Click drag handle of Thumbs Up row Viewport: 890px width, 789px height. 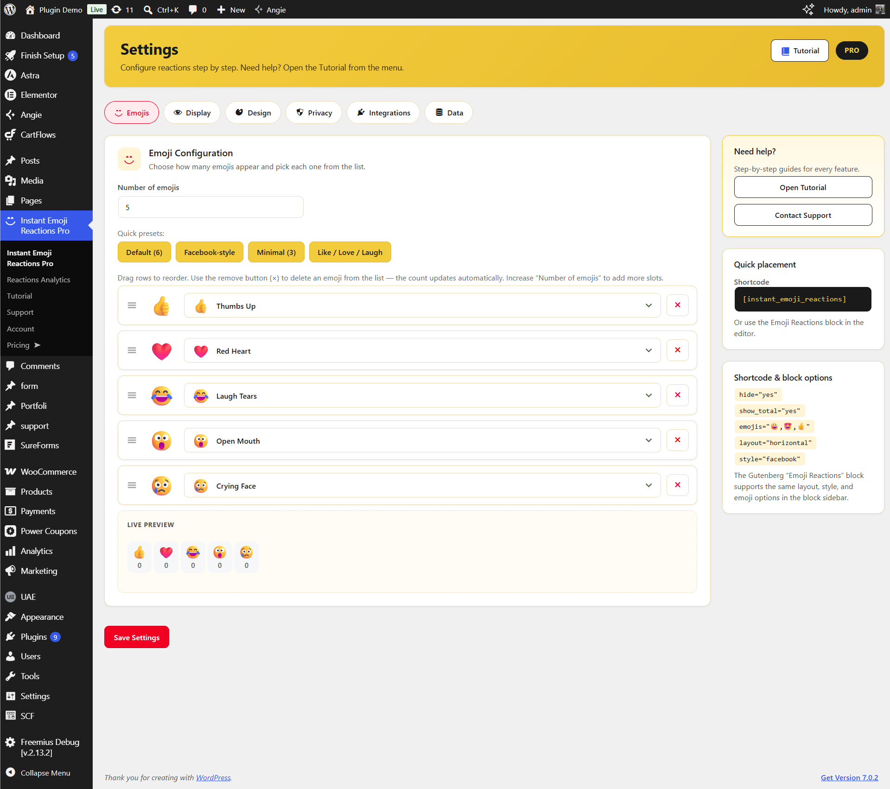click(132, 305)
